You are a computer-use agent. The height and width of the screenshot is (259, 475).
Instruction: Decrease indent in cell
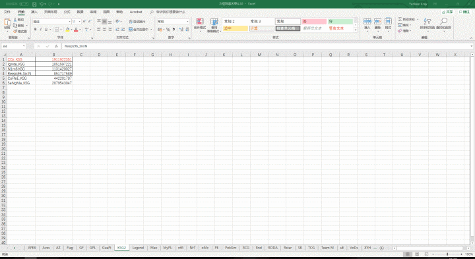coord(117,30)
